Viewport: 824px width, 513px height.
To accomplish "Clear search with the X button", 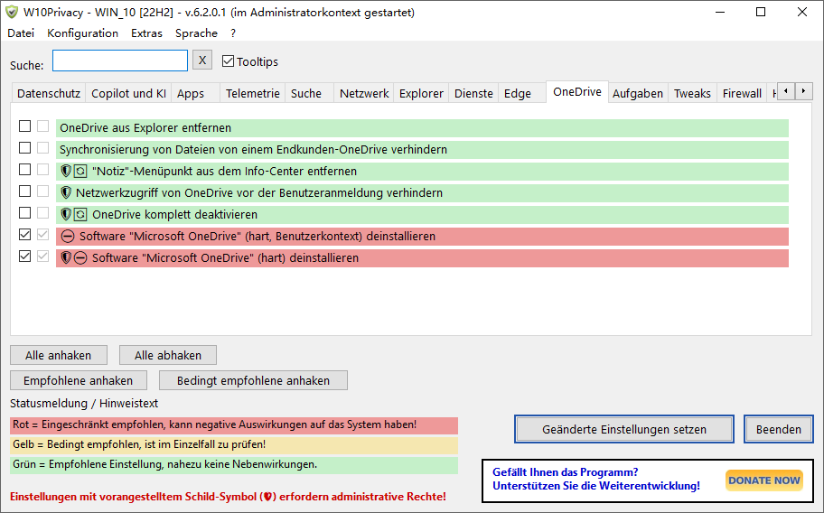I will pos(202,60).
